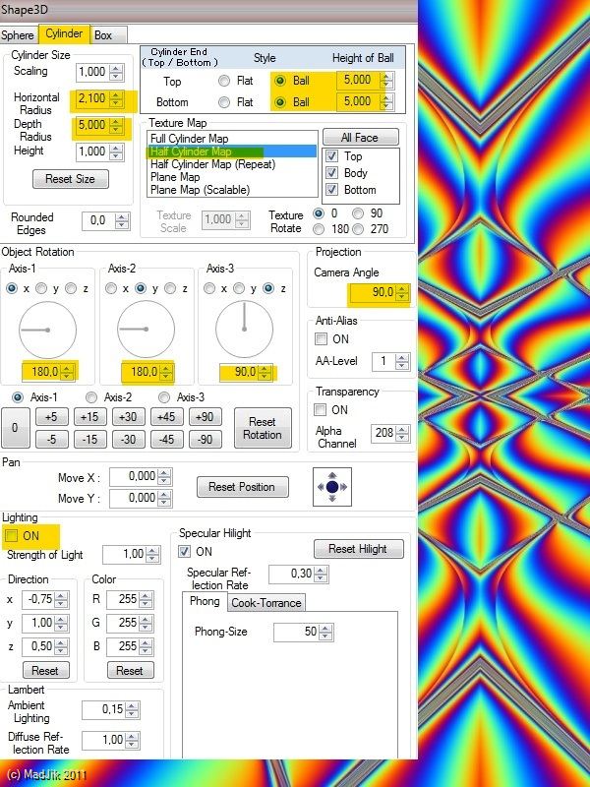590x787 pixels.
Task: Toggle the Top face checkbox
Action: pyautogui.click(x=331, y=156)
